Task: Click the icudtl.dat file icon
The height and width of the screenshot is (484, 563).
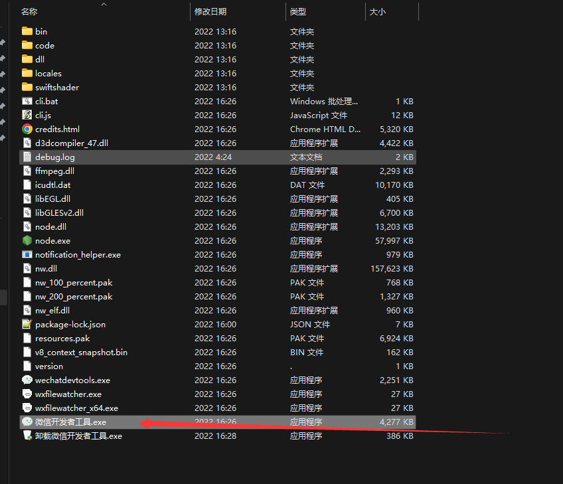Action: coord(27,185)
